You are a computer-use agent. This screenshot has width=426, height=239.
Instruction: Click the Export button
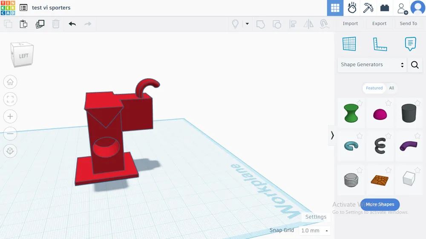coord(379,23)
